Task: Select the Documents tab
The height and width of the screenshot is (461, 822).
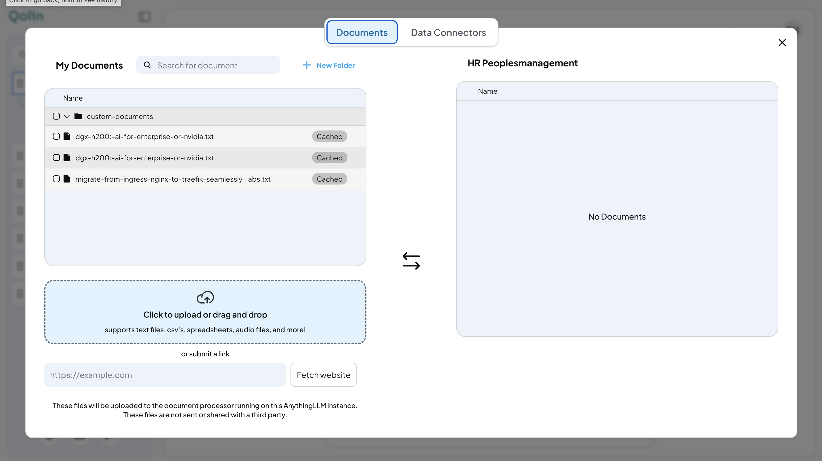Action: 362,32
